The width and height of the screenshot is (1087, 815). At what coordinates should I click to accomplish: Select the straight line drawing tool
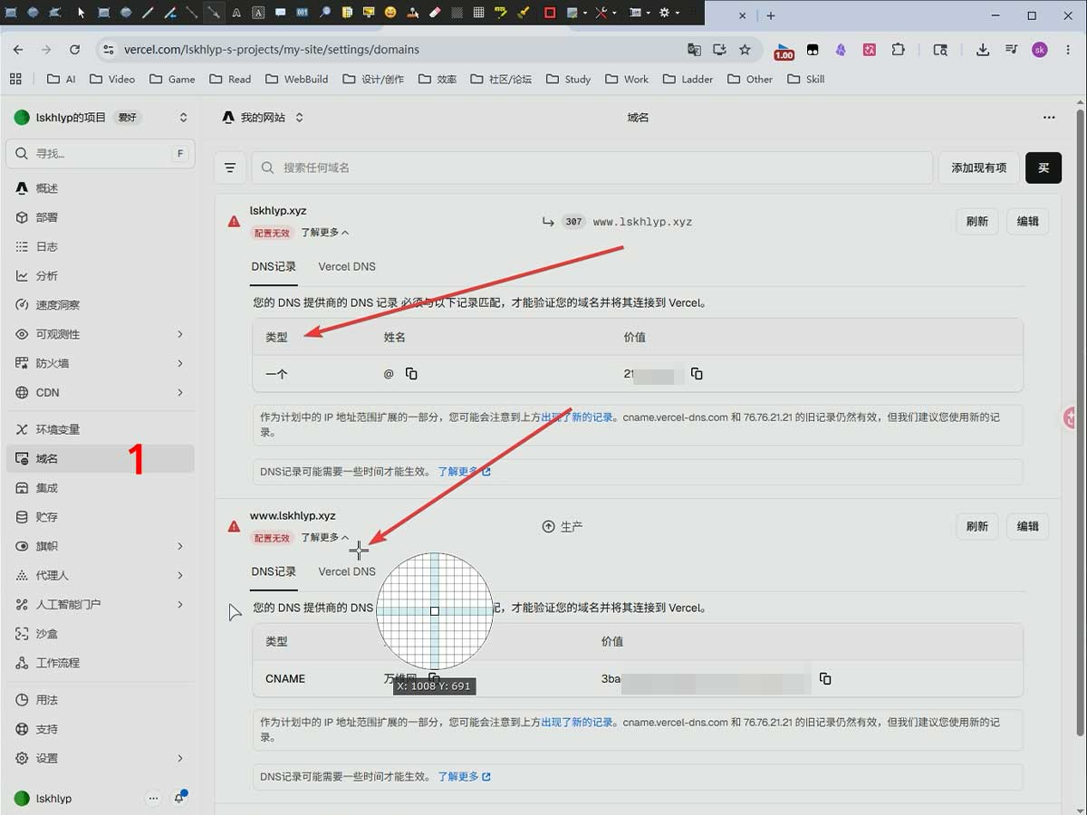pyautogui.click(x=190, y=13)
